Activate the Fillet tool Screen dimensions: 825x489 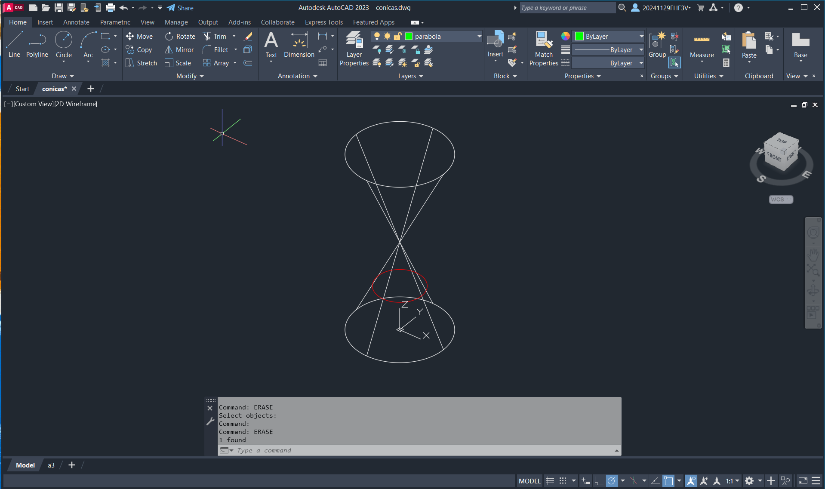(215, 50)
